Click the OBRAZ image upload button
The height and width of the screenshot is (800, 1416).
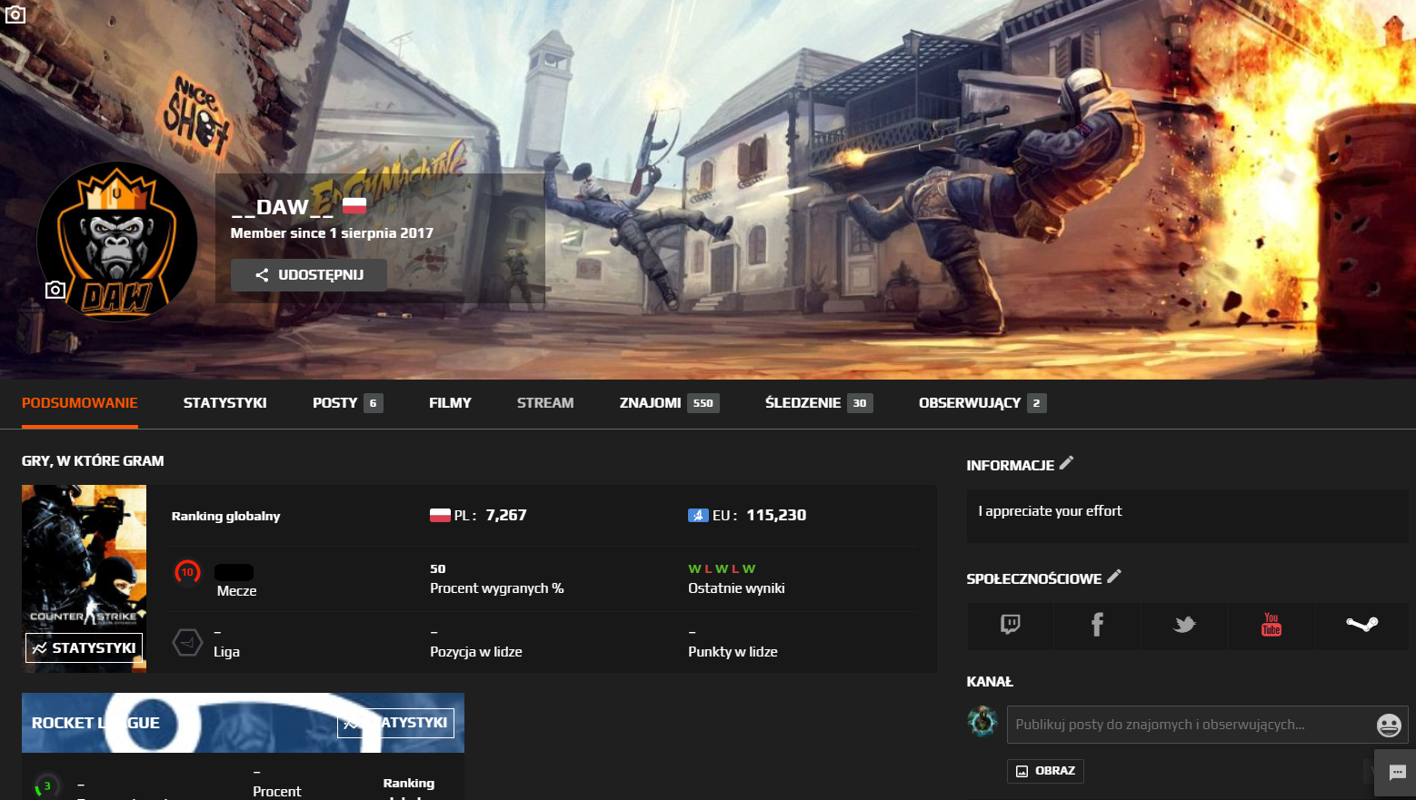point(1045,771)
